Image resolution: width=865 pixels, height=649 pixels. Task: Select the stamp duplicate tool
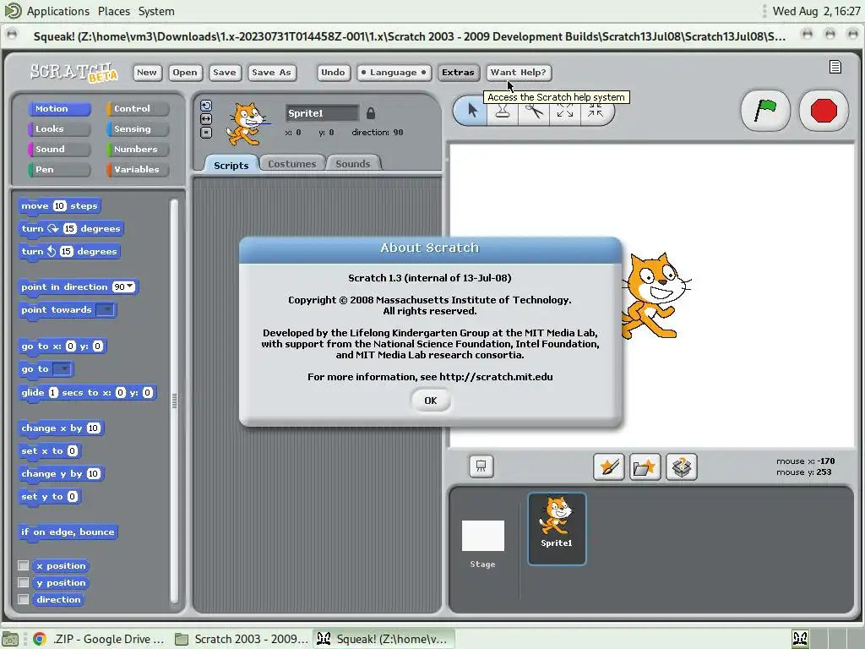pos(503,112)
